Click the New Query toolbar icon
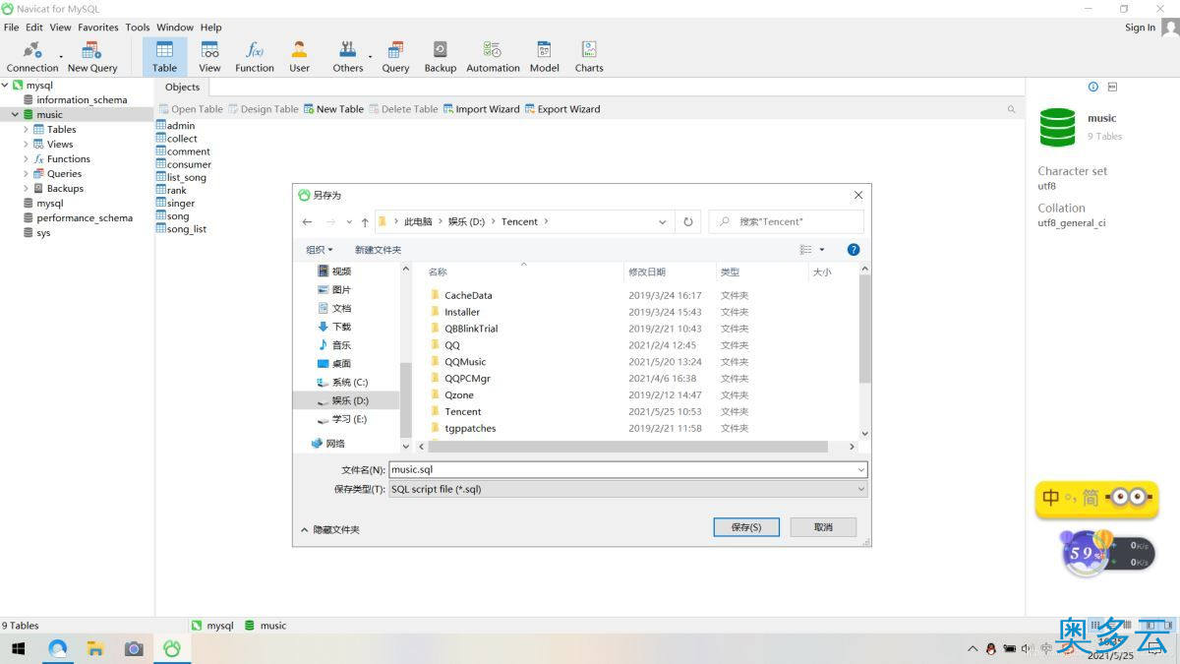 pos(92,57)
